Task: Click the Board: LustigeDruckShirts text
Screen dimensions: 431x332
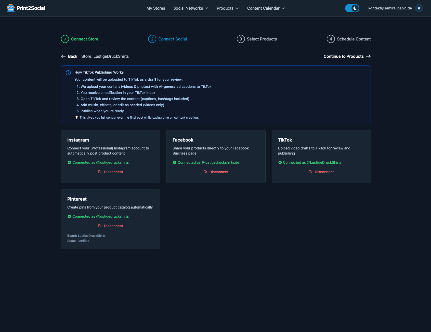Action: tap(86, 236)
